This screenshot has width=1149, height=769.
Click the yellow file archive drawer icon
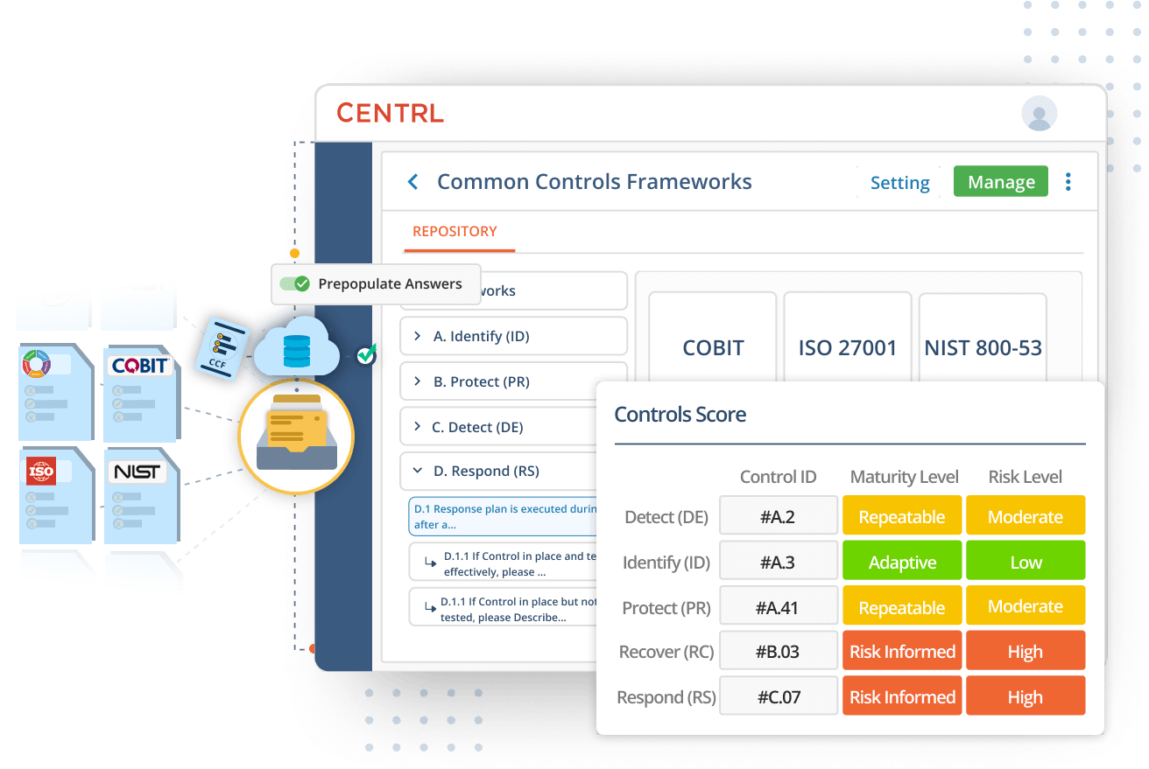pos(296,436)
